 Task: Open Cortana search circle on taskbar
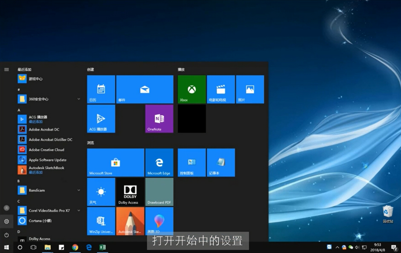[20, 247]
